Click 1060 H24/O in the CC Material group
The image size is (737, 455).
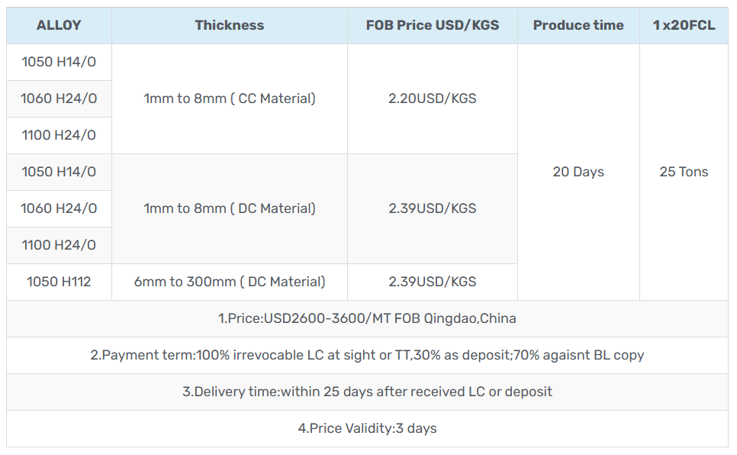pos(59,98)
